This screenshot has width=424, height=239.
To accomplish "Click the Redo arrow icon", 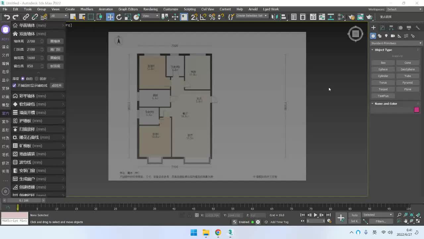I will (15, 17).
